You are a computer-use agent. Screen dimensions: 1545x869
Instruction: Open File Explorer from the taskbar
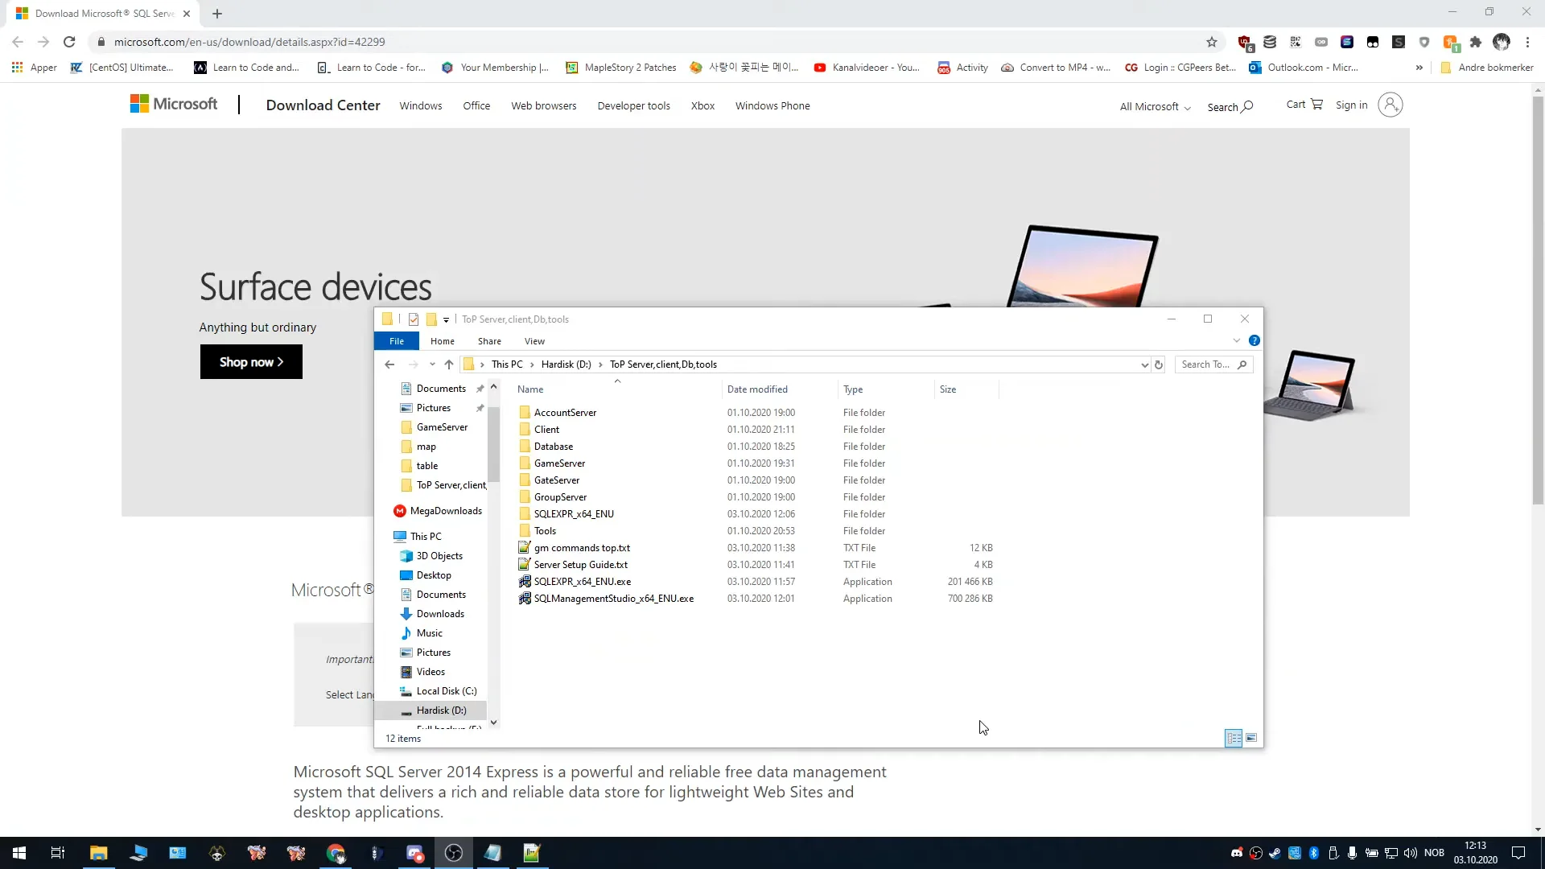(x=98, y=853)
